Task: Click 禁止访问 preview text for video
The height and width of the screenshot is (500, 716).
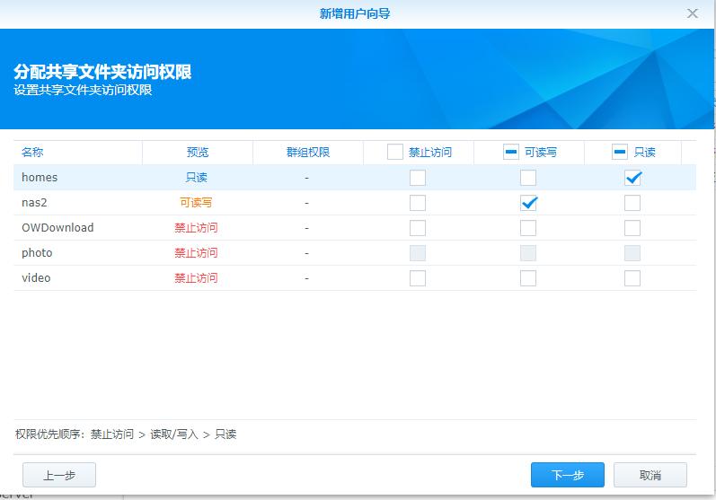Action: tap(196, 278)
